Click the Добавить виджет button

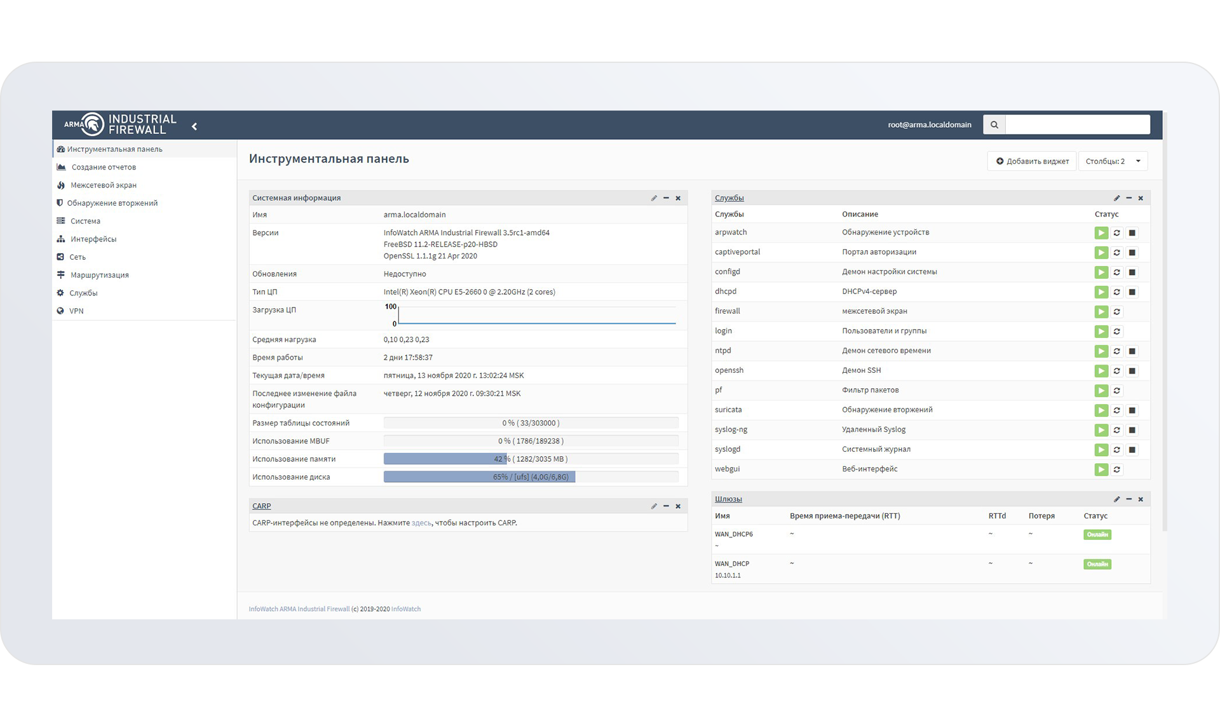1032,161
